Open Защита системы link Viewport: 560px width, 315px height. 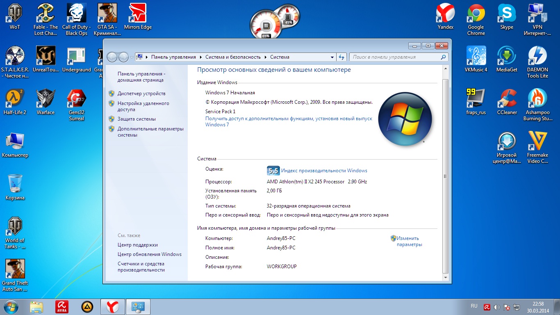(x=137, y=119)
